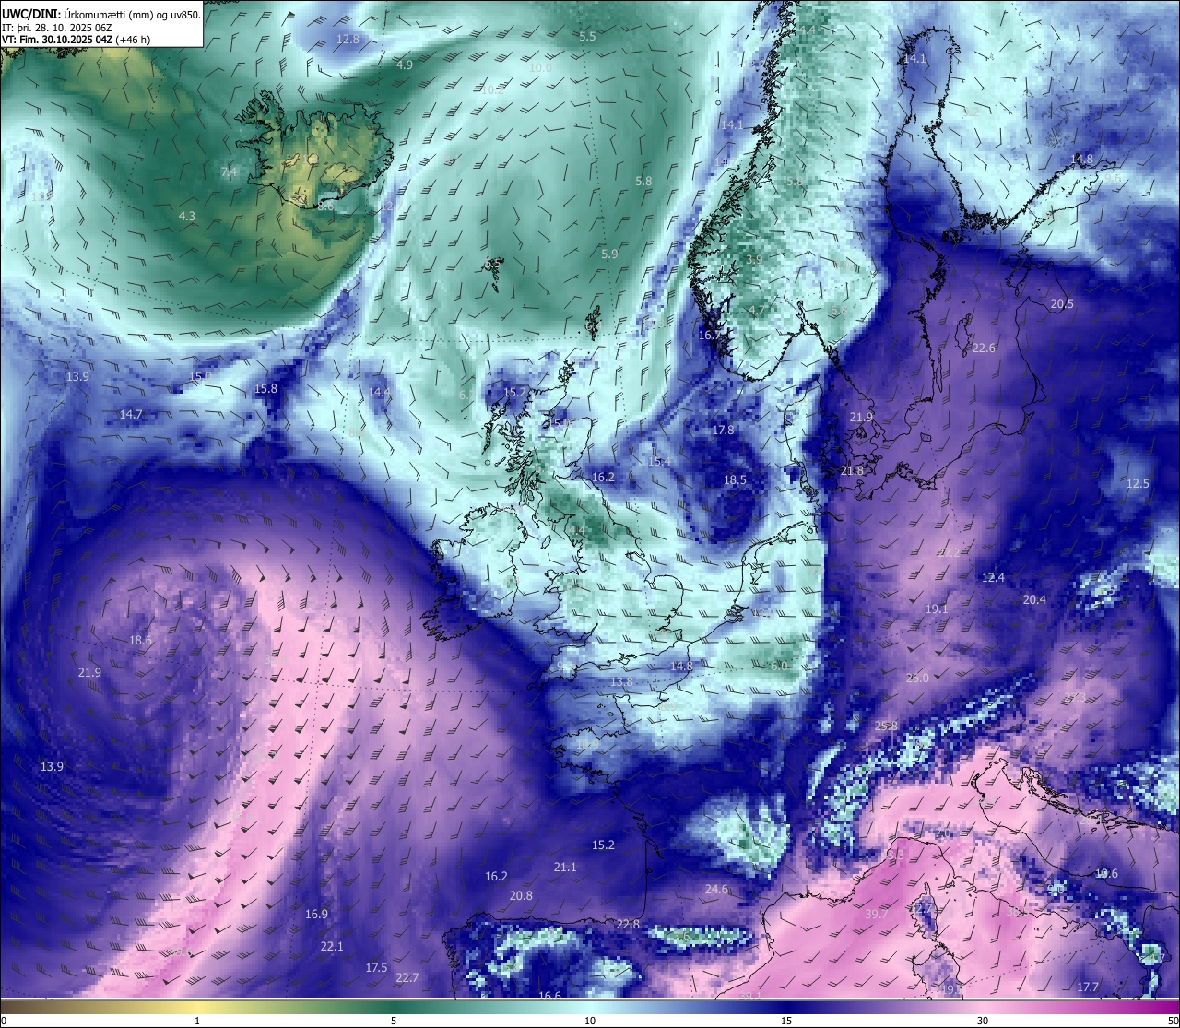The image size is (1180, 1028).
Task: Click the 39.7 label near Mediterranean coast
Action: click(x=876, y=915)
